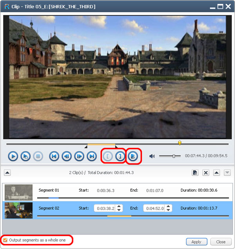Increase the Segment 02 Start time
Viewport: 235px width, 249px height.
(x=119, y=206)
